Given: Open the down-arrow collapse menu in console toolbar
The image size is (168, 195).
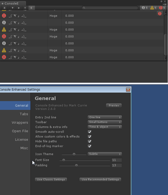Looking at the screenshot, I should (12, 8).
